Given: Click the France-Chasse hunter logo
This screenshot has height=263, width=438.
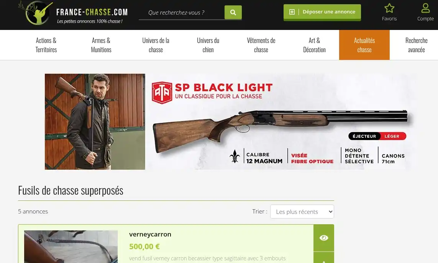Looking at the screenshot, I should click(36, 13).
